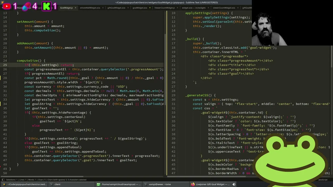Switch to the ViewerCountWidget.js tab

[165, 8]
